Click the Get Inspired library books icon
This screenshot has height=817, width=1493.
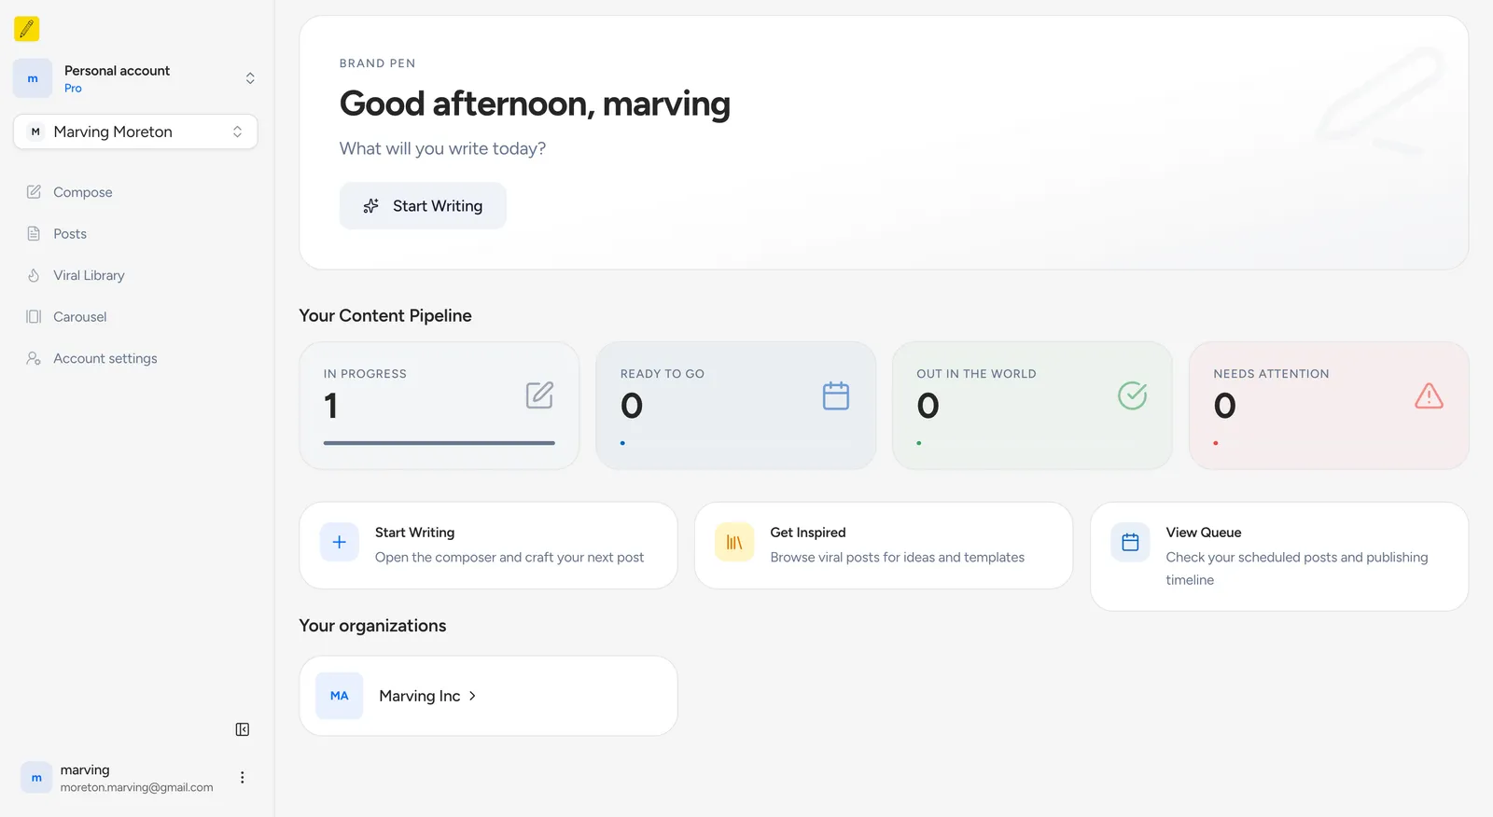[734, 542]
